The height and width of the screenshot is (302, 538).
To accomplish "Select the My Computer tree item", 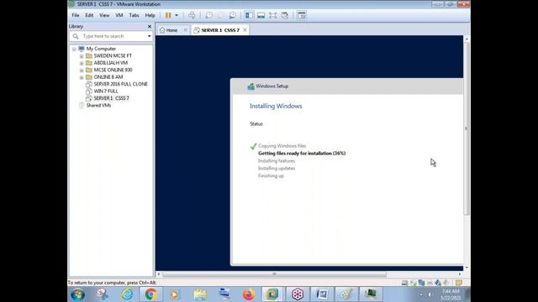I will [101, 49].
